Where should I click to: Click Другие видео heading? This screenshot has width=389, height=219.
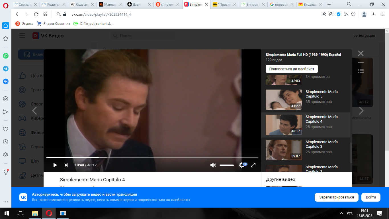click(x=281, y=179)
